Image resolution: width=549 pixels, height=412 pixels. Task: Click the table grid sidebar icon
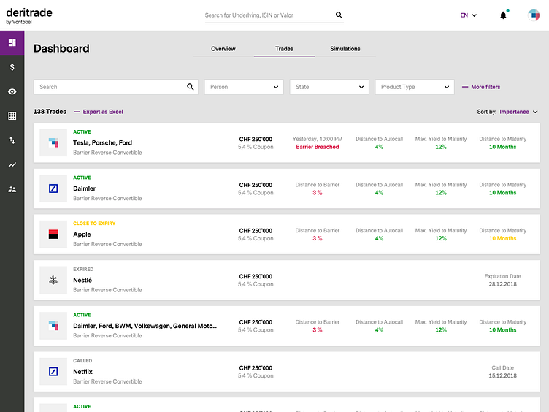pos(12,116)
